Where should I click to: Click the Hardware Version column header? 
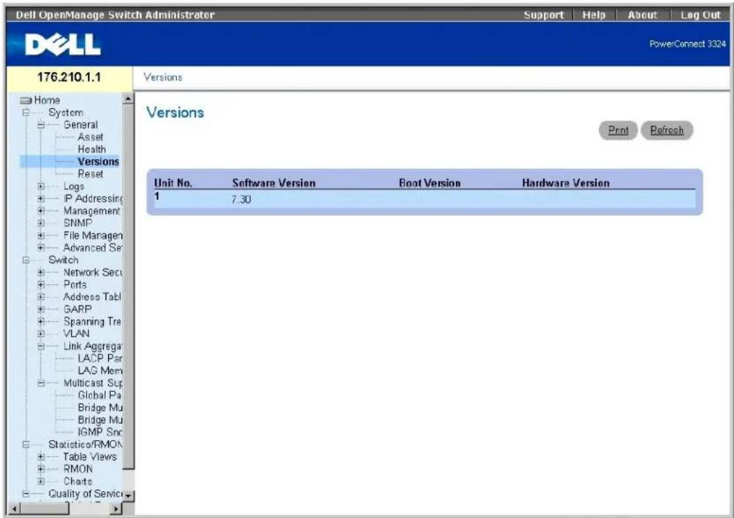[x=566, y=183]
